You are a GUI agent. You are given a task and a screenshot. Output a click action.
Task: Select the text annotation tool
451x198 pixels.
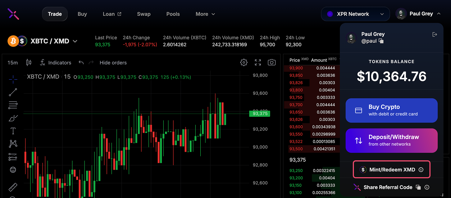point(13,131)
